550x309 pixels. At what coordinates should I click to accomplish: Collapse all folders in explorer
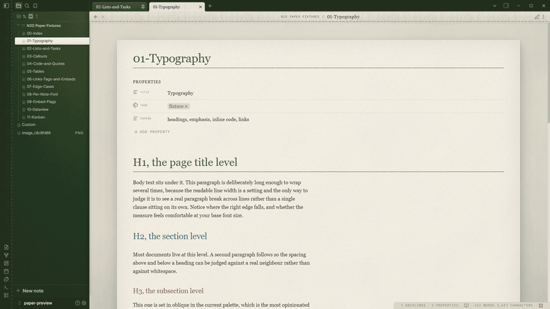point(37,16)
